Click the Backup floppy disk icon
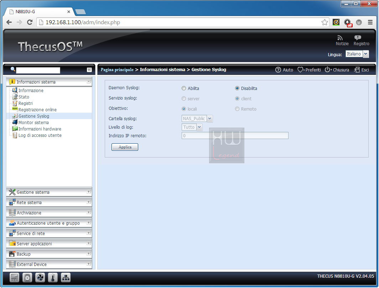 pos(12,254)
